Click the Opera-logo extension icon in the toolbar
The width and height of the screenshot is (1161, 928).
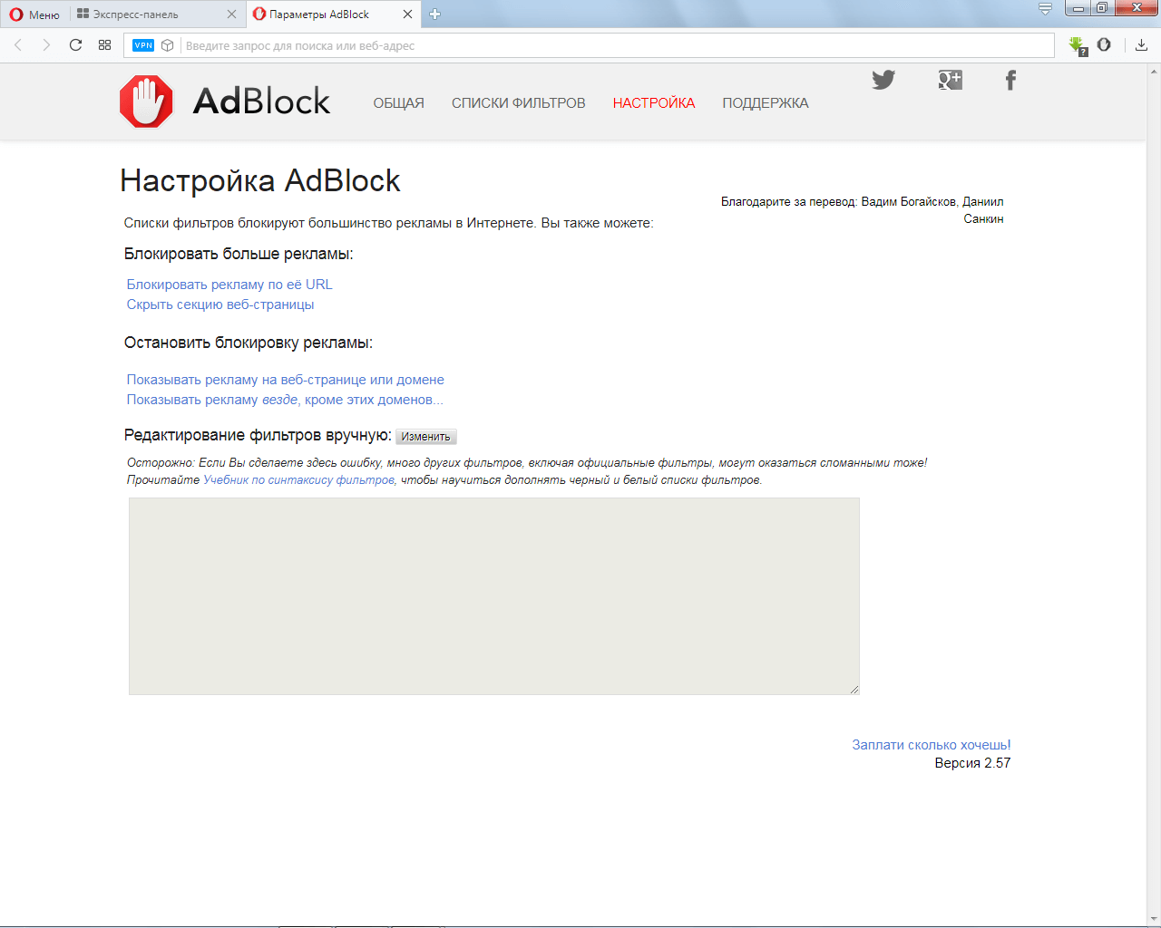coord(1104,44)
